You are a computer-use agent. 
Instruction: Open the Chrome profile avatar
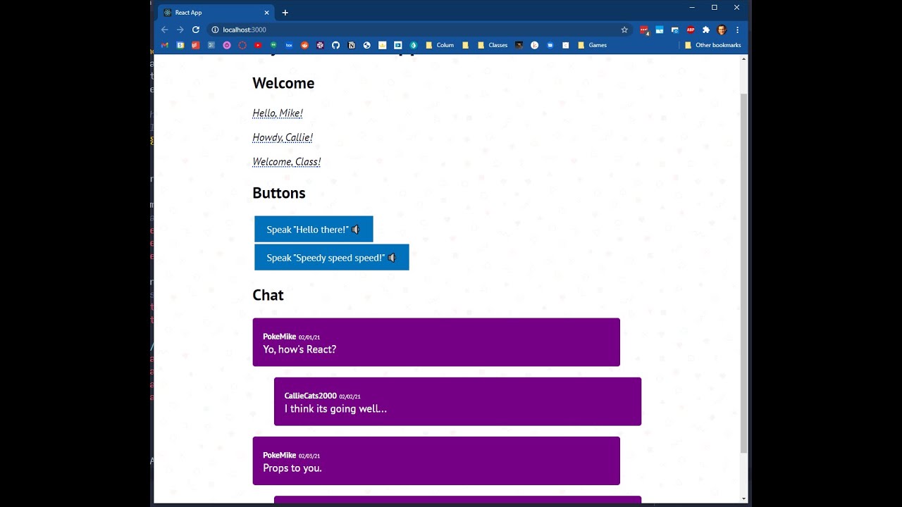tap(722, 30)
